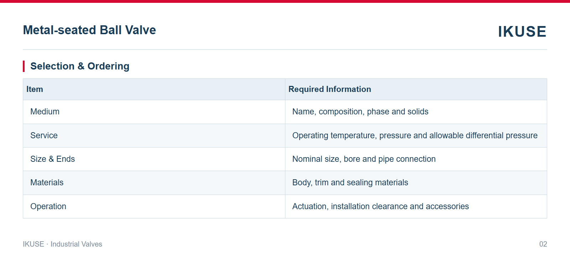Select the Materials row cell

(x=154, y=183)
